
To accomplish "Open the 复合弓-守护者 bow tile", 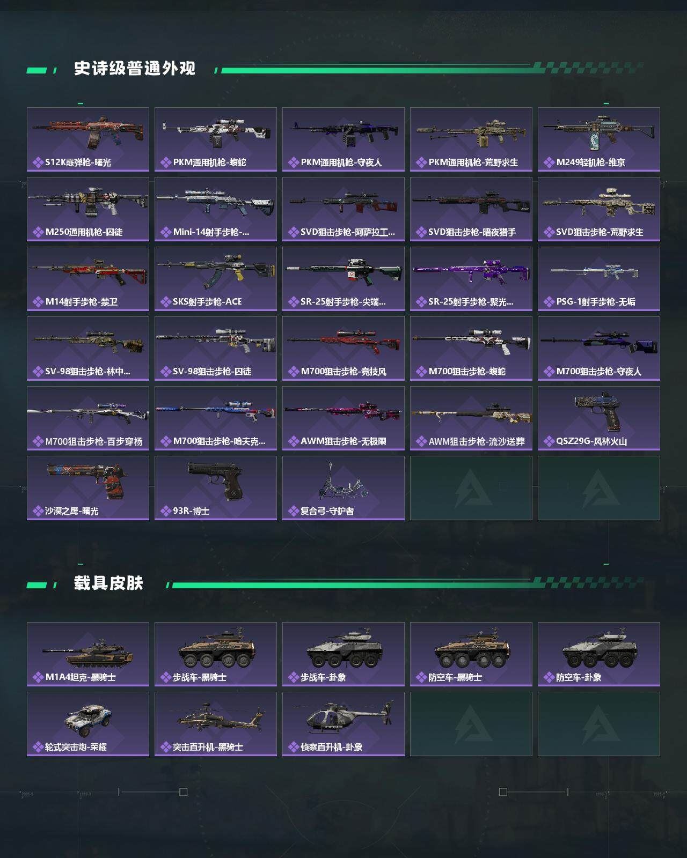I will [343, 488].
